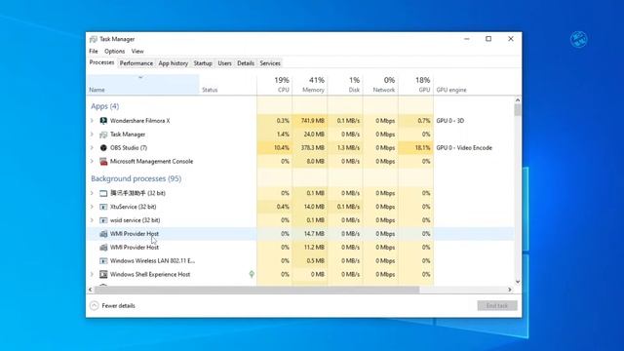The height and width of the screenshot is (351, 624).
Task: Click the vertical scrollbar down arrow
Action: [x=518, y=282]
